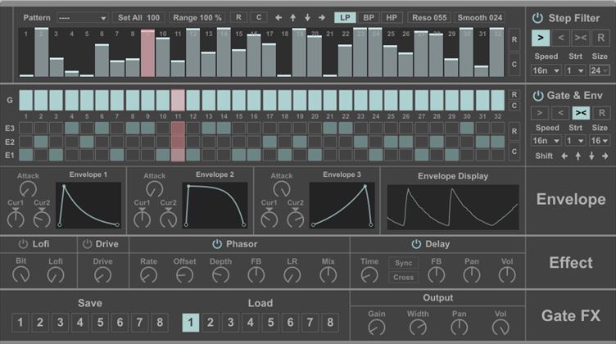Open the Pattern dropdown
The image size is (616, 344).
tap(82, 17)
